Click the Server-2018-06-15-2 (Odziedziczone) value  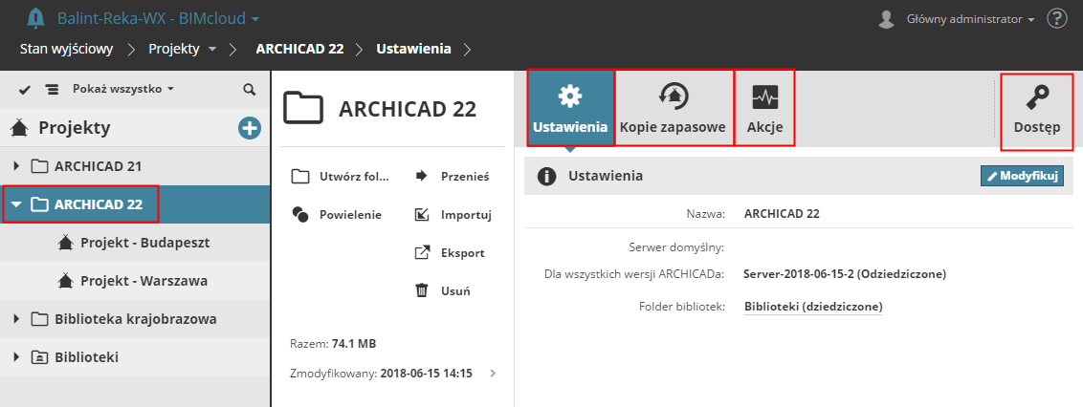click(845, 274)
